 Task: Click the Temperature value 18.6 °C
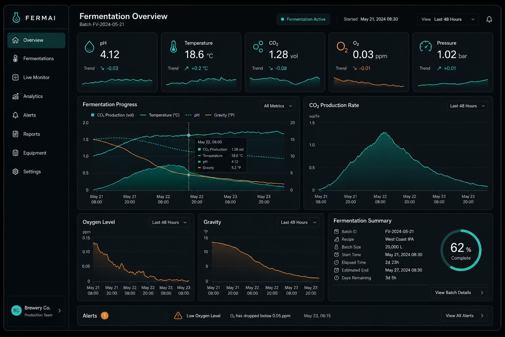pyautogui.click(x=199, y=54)
